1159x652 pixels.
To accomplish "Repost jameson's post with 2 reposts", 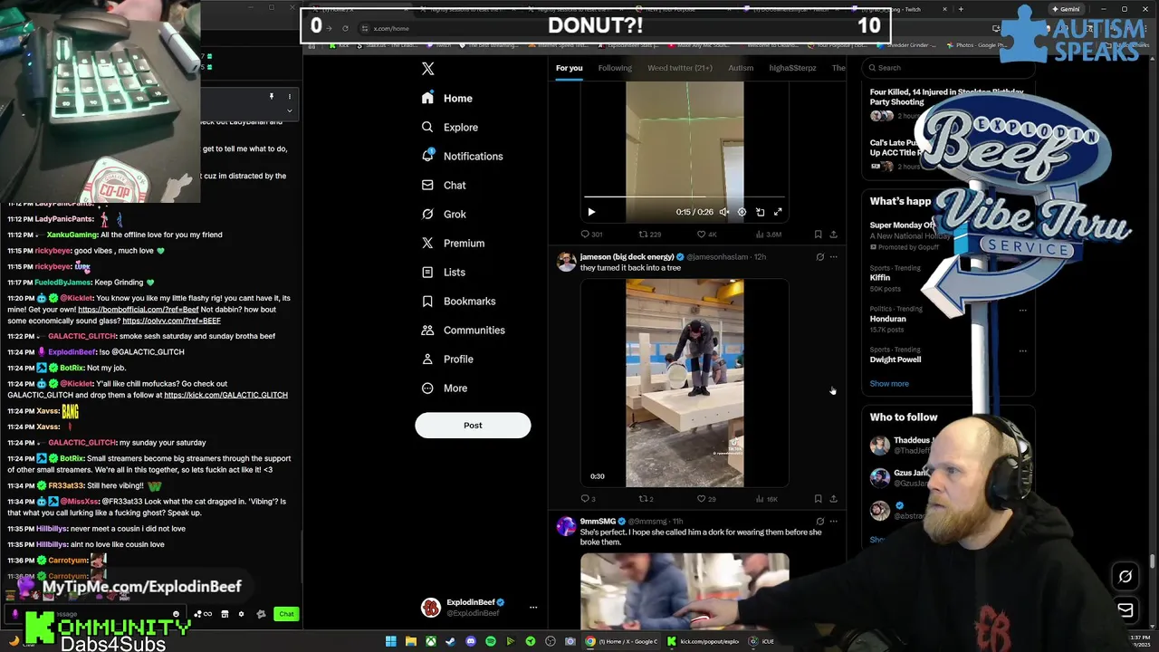I will coord(644,499).
